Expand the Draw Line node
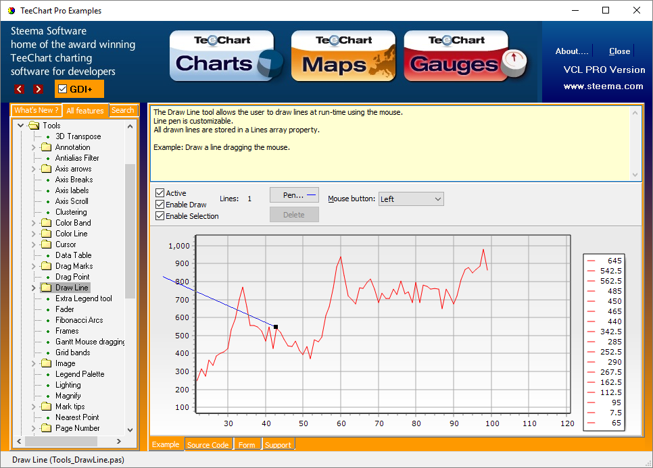The image size is (653, 468). pos(34,288)
